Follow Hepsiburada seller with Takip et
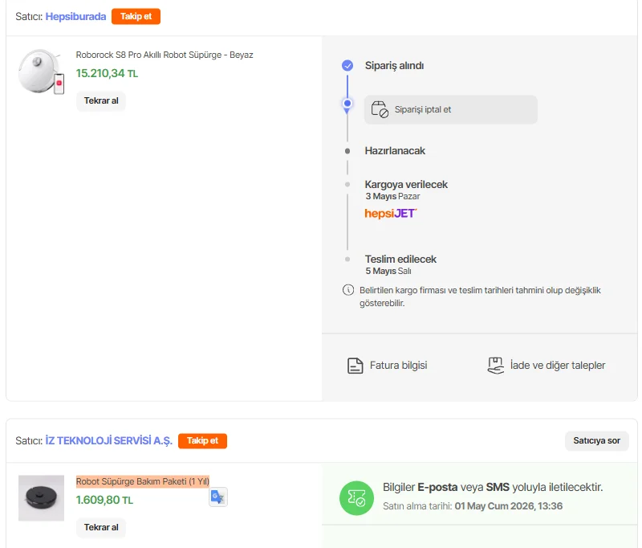This screenshot has height=548, width=642. point(136,16)
